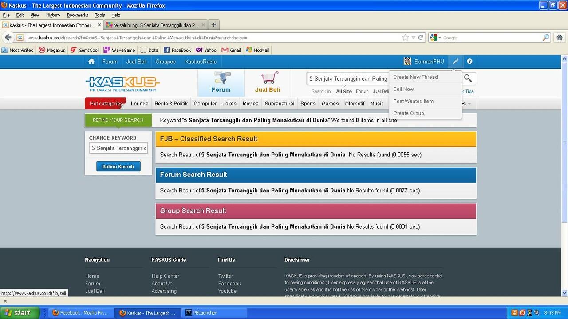Image resolution: width=568 pixels, height=319 pixels.
Task: Open the History menu
Action: (x=53, y=15)
